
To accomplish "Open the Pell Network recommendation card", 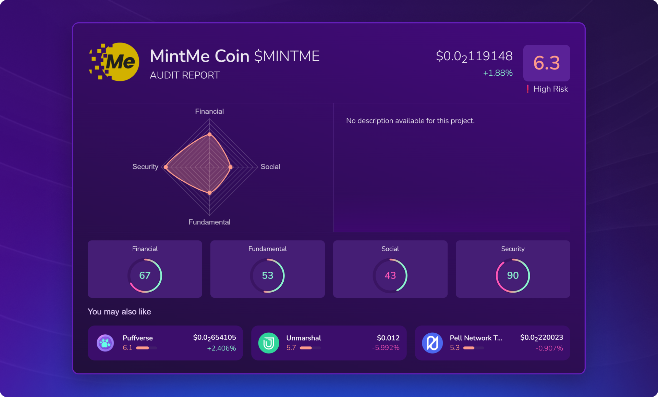I will click(492, 343).
